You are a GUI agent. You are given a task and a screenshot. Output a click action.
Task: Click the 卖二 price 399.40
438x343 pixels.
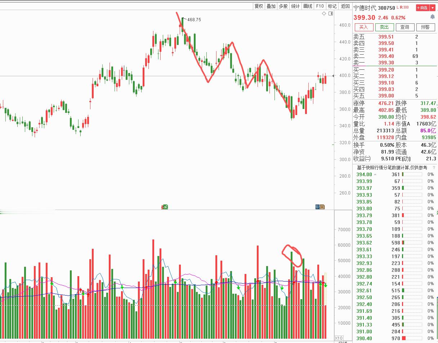click(x=386, y=56)
